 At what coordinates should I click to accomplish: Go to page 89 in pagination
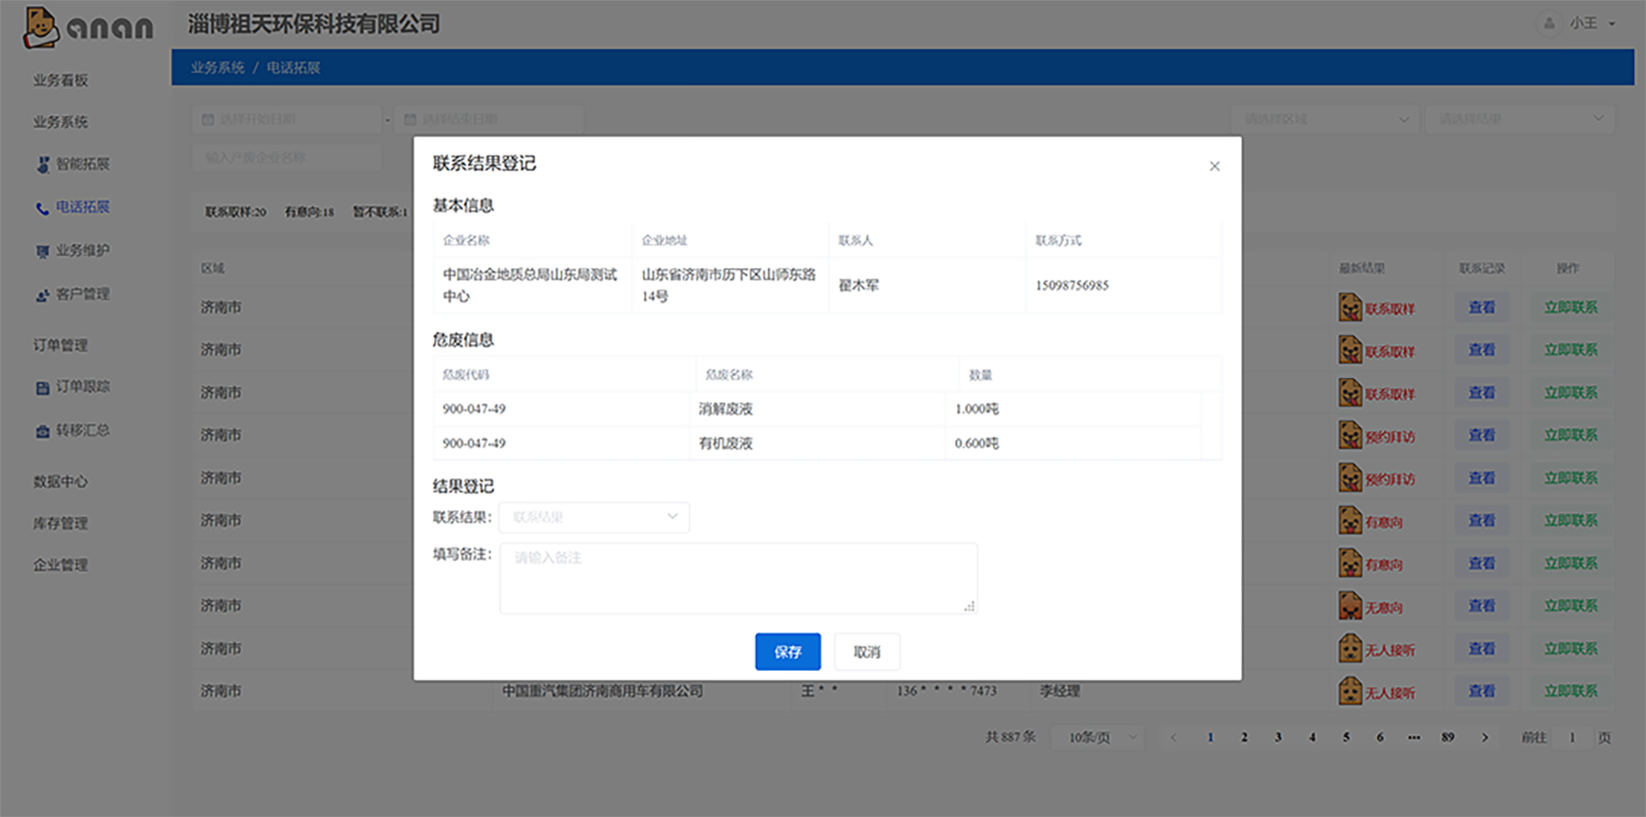1447,738
